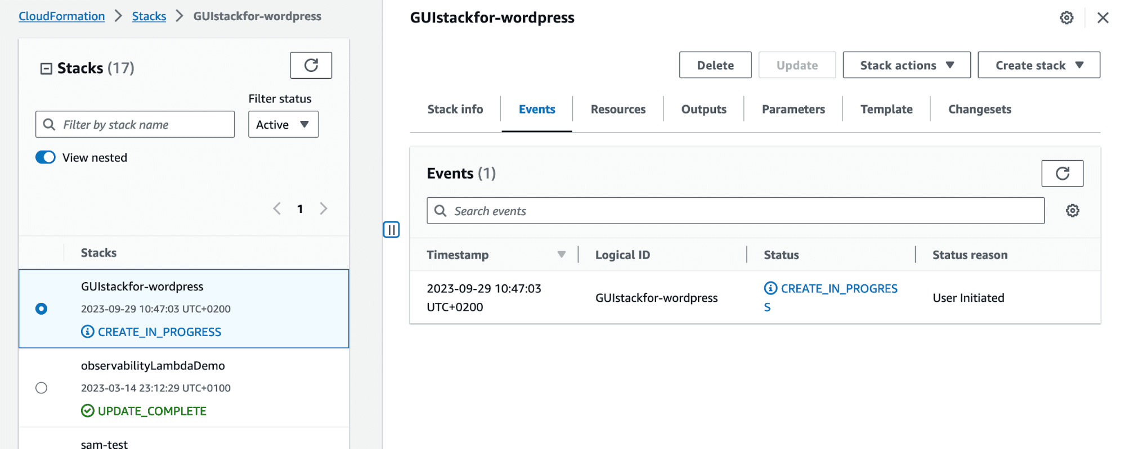Screen dimensions: 1125x449
Task: Open the Stacks breadcrumb link
Action: click(x=149, y=16)
